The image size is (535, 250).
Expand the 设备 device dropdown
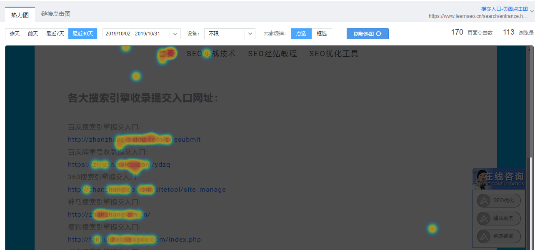250,34
